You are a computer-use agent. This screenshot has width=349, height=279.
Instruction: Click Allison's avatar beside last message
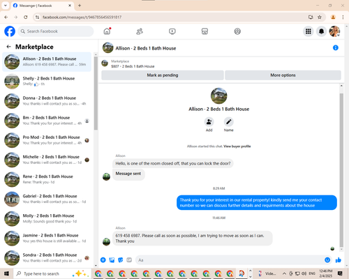pos(106,242)
